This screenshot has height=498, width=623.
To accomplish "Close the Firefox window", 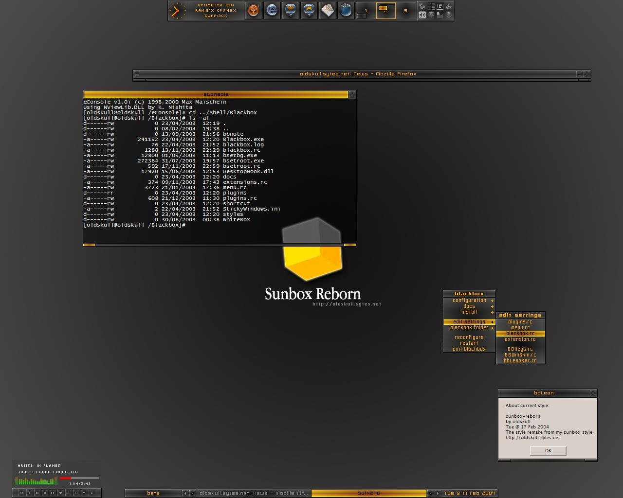I will (587, 74).
